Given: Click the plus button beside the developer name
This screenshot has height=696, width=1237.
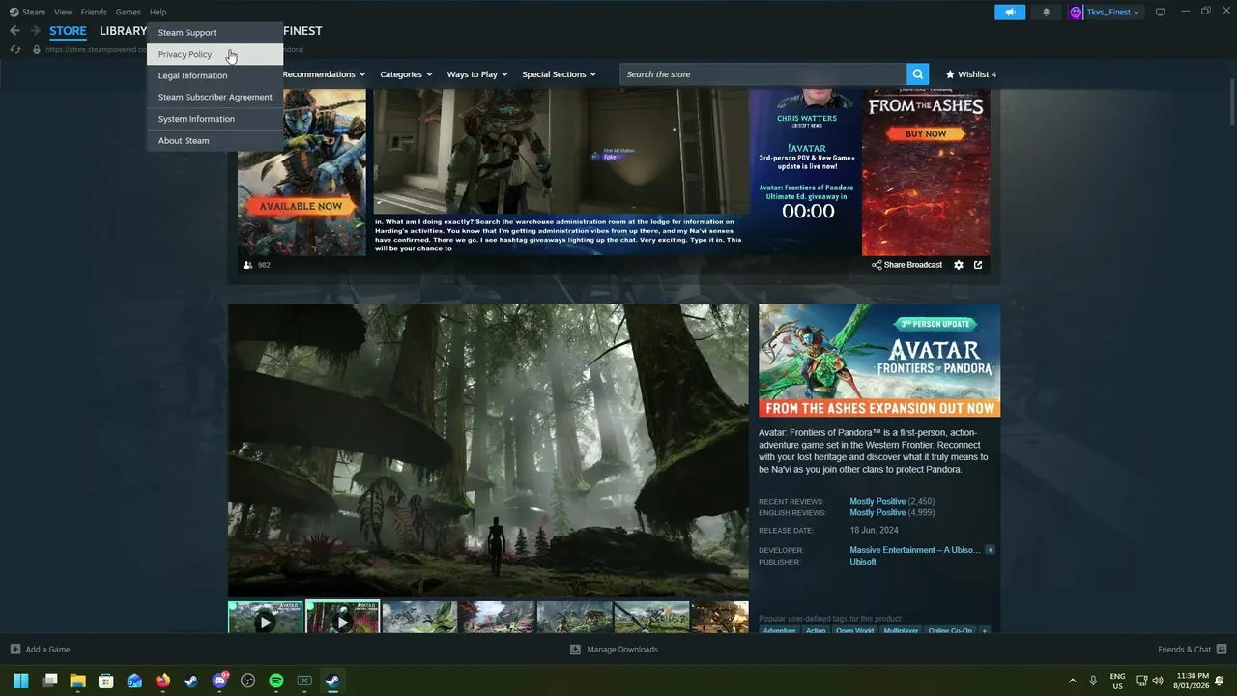Looking at the screenshot, I should [990, 550].
